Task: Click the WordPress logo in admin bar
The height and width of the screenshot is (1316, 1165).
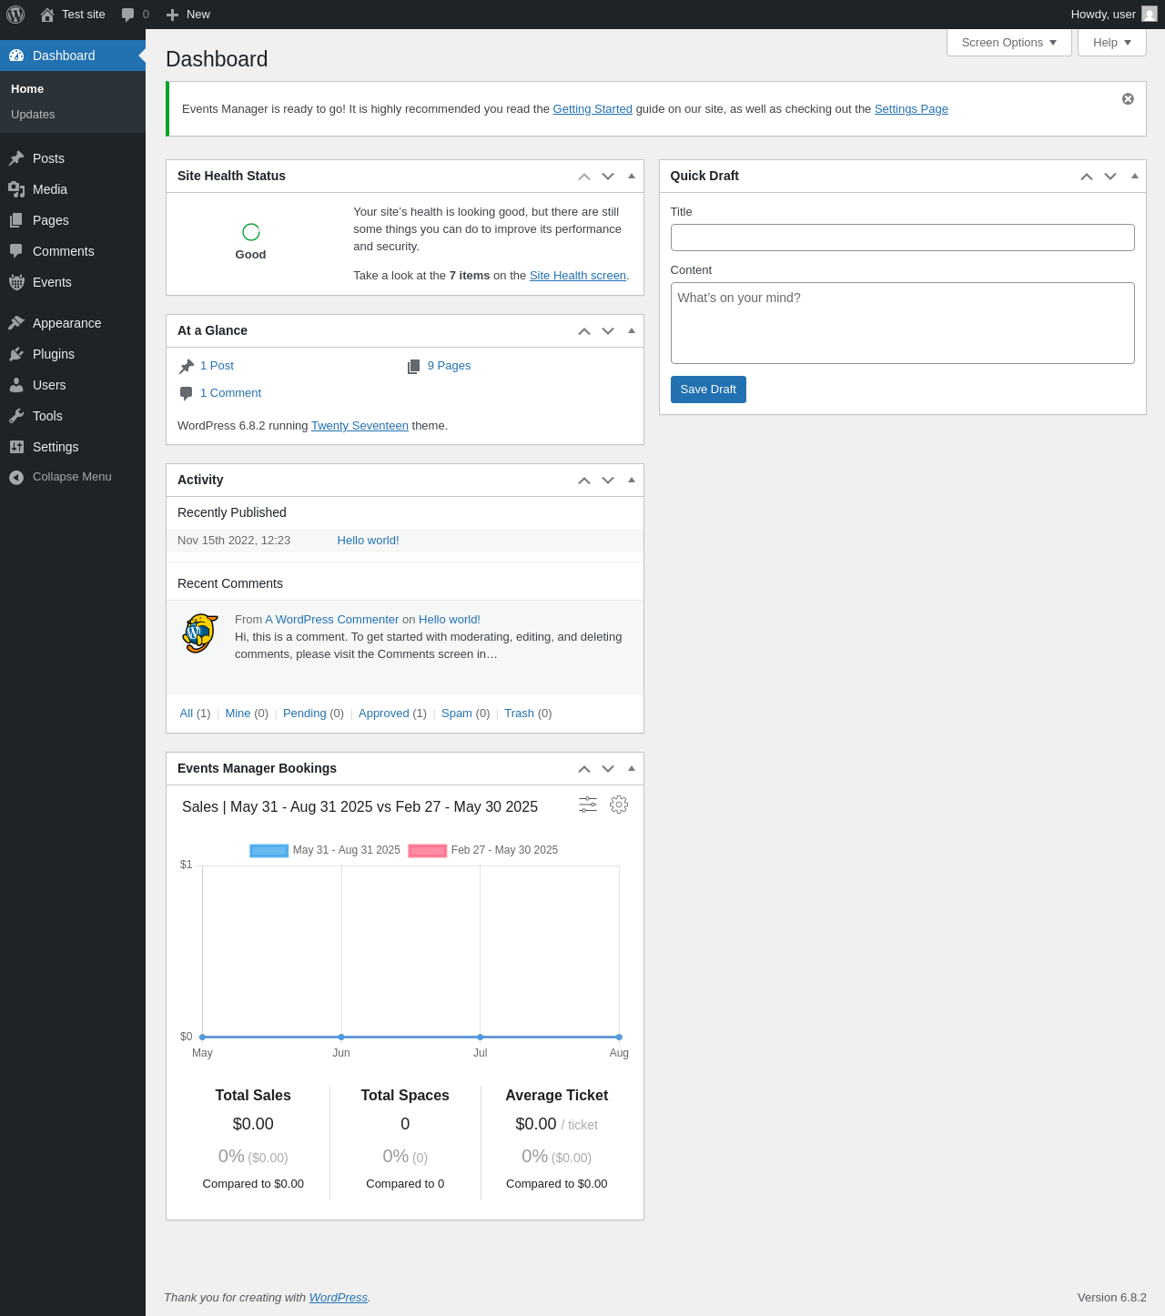Action: coord(15,15)
